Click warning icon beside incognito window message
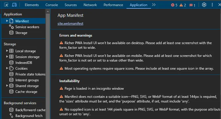Screen dimensions: 221x119 [x=61, y=88]
